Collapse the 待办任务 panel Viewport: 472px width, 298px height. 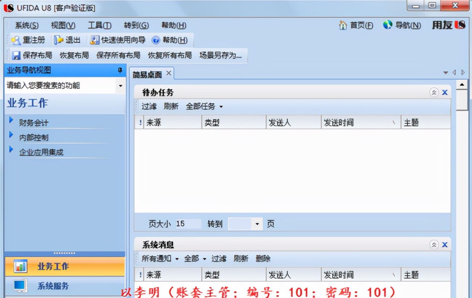coord(433,92)
